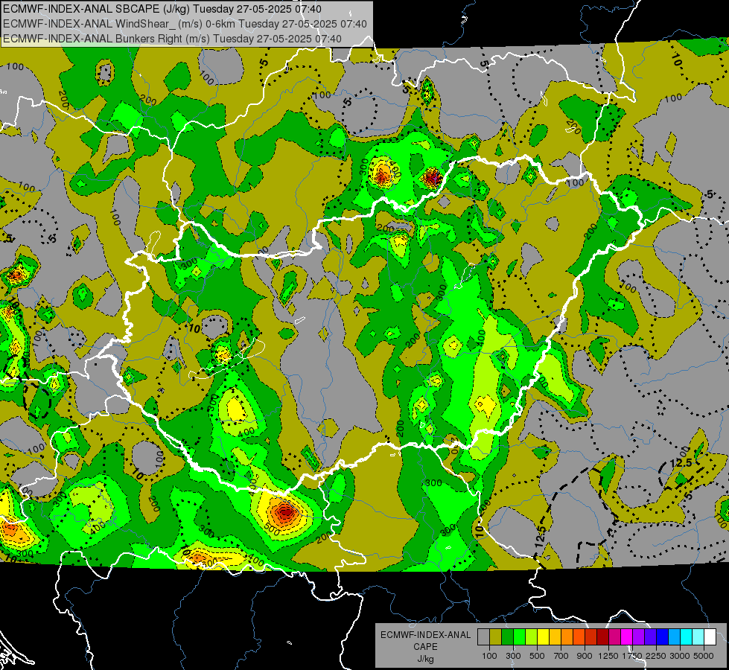Click the legend tick label 2250

point(656,656)
